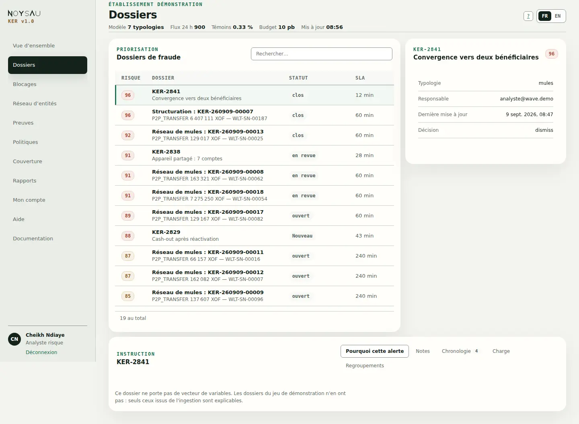
Task: Click the NOYSAU logo
Action: [x=24, y=13]
